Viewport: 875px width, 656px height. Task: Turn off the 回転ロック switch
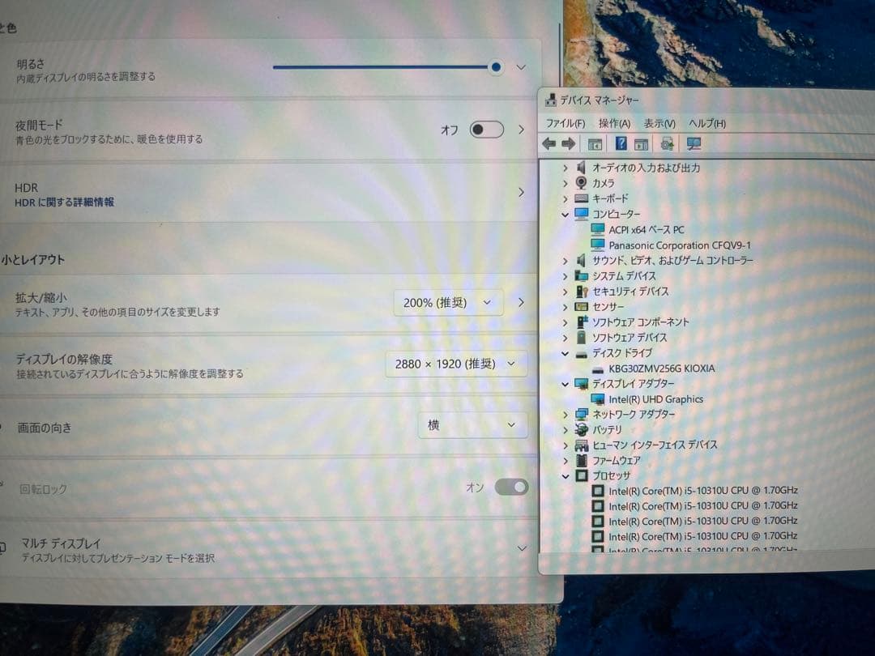coord(510,487)
